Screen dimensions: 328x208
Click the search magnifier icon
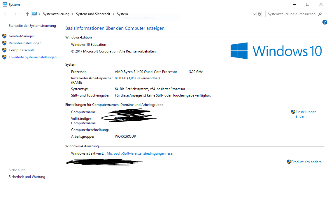[320, 14]
